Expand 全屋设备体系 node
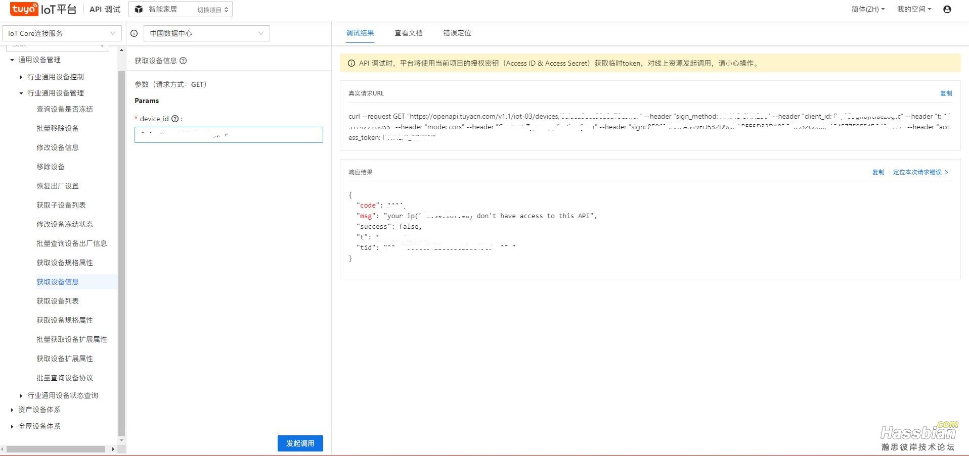The width and height of the screenshot is (969, 456). coord(12,426)
